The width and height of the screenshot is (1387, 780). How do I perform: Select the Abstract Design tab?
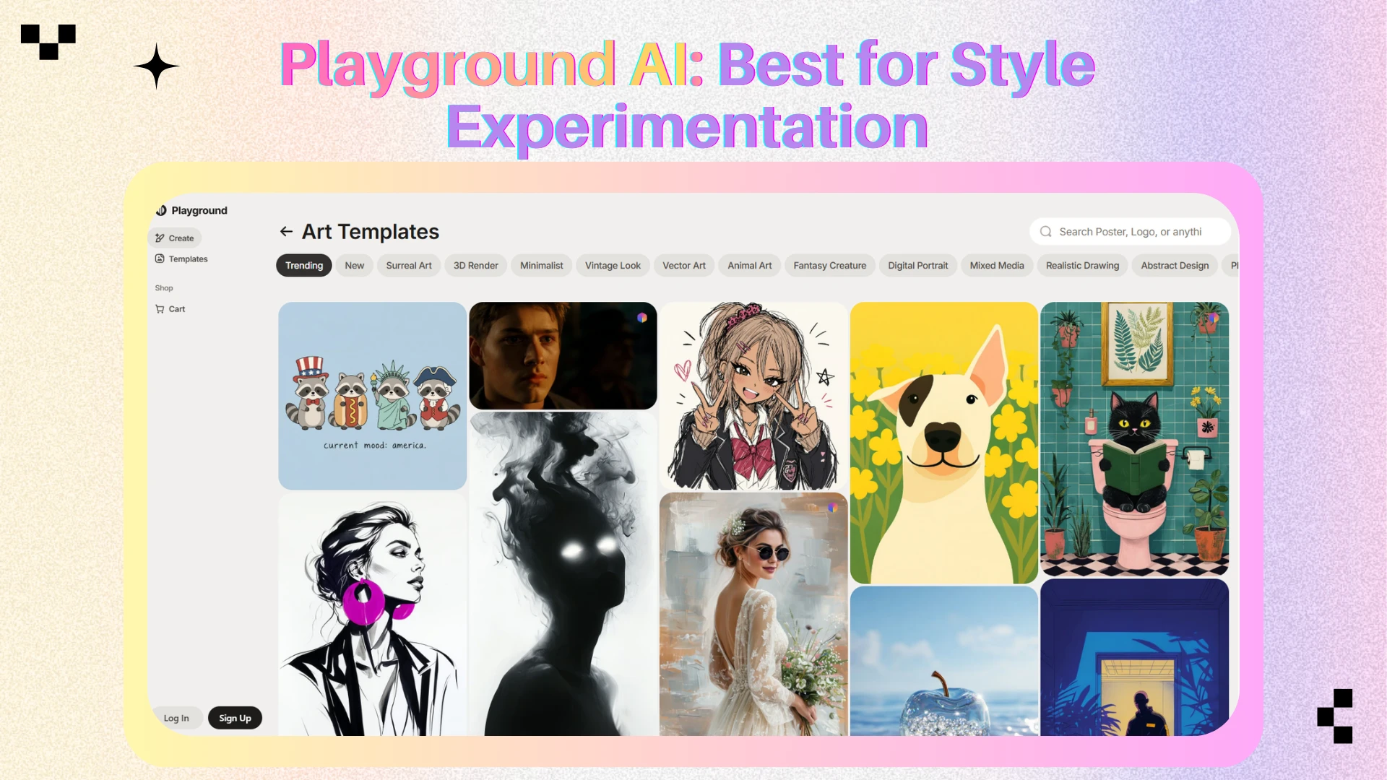1175,266
